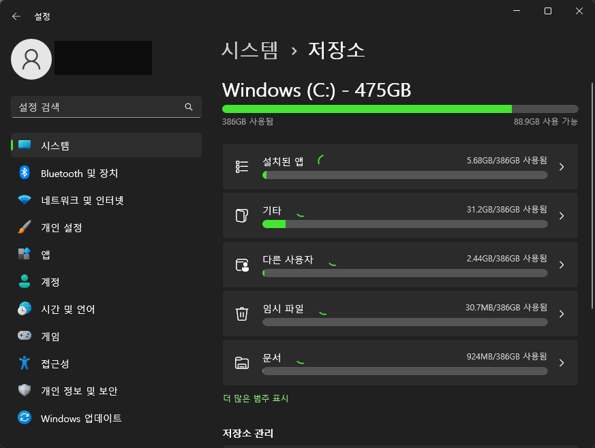
Task: Click the 문서 folder icon
Action: pyautogui.click(x=242, y=363)
